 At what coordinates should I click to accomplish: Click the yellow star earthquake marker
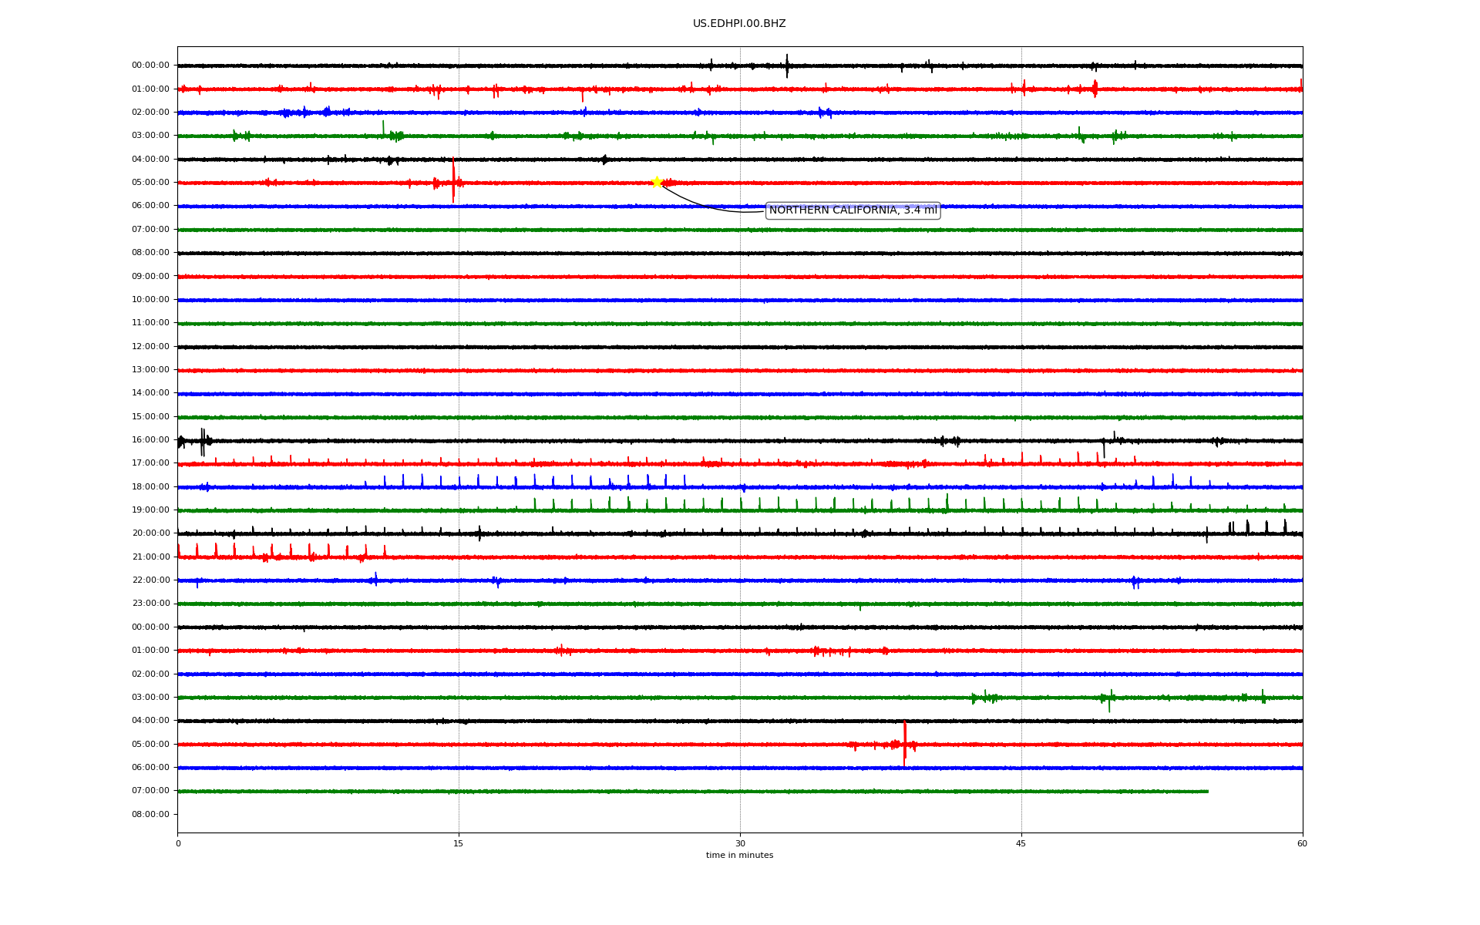pyautogui.click(x=657, y=182)
